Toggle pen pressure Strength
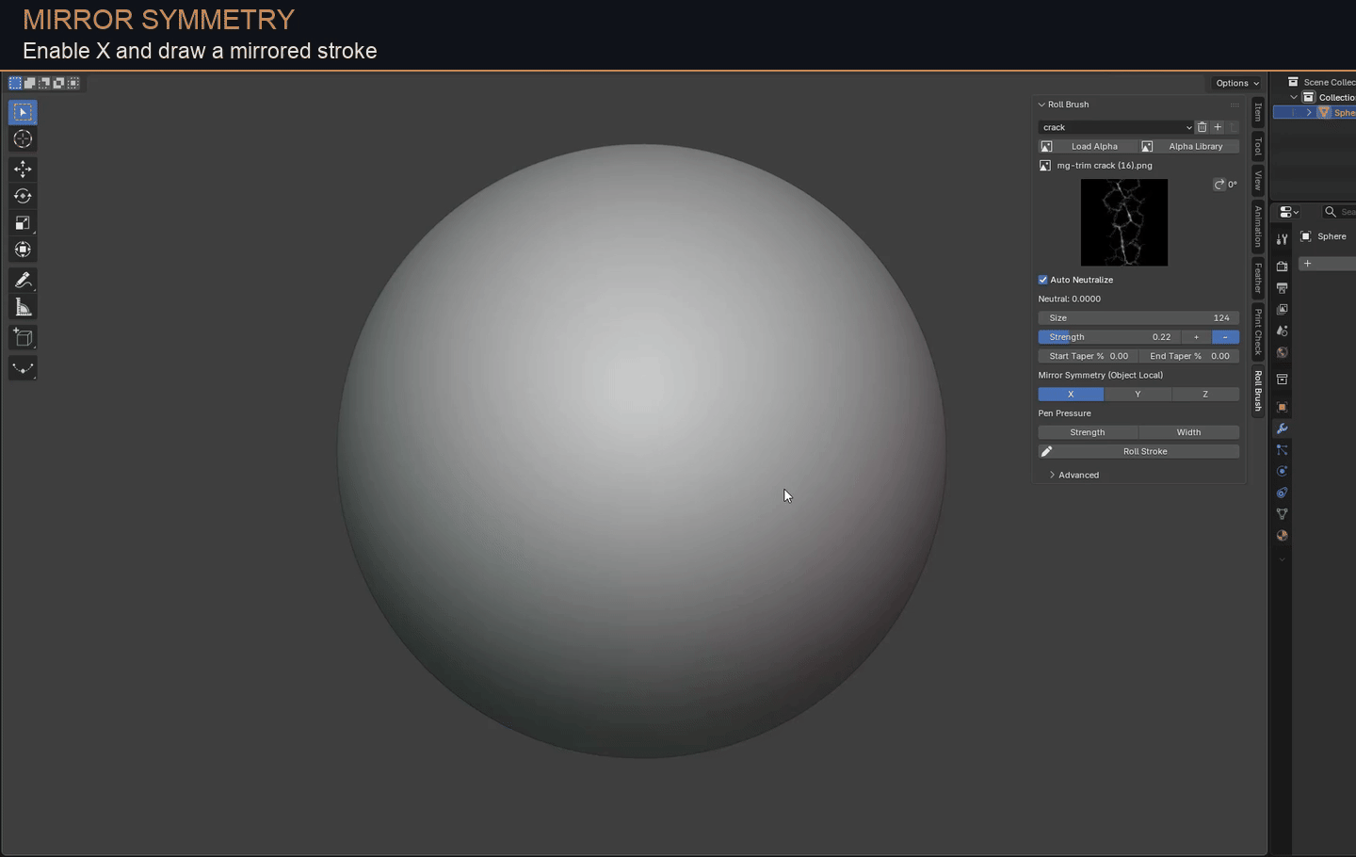This screenshot has width=1356, height=857. point(1088,432)
